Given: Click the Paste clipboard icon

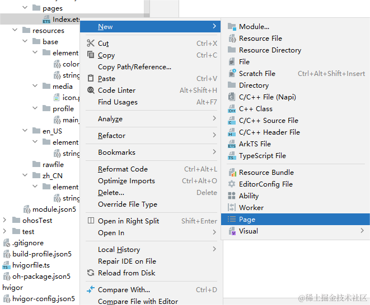Looking at the screenshot, I should pos(91,78).
